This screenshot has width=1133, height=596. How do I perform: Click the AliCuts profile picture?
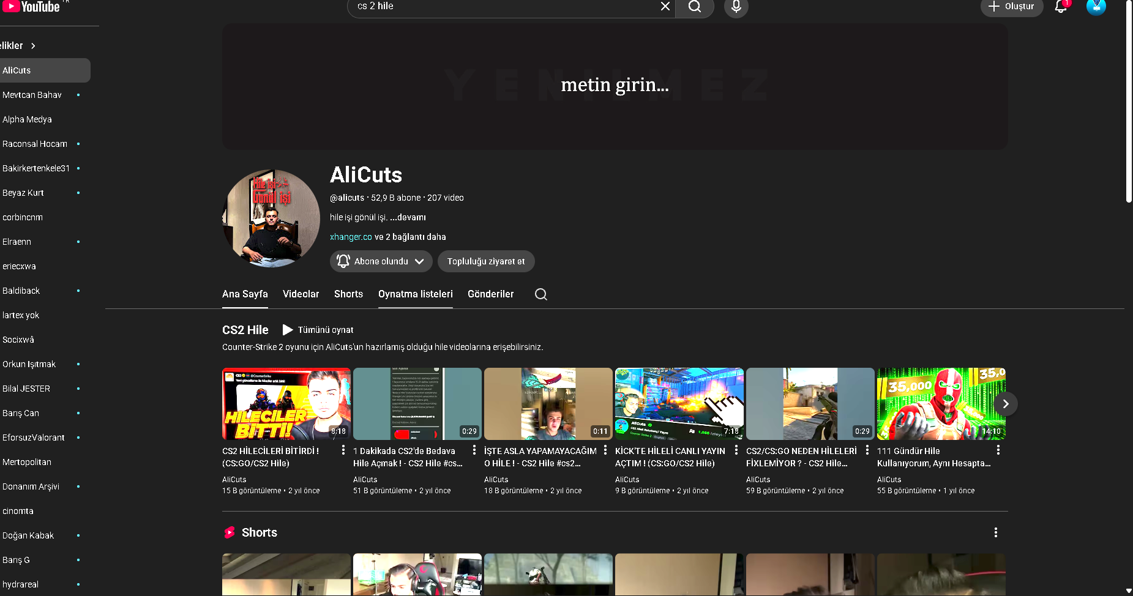click(271, 218)
